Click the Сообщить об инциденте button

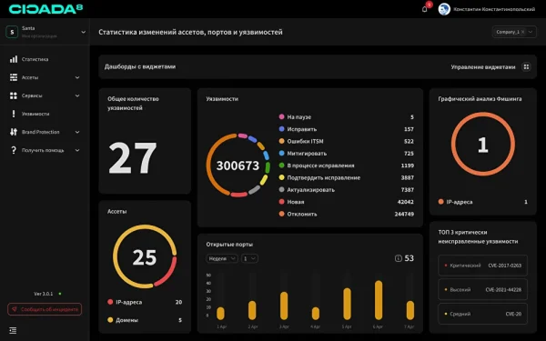pos(45,309)
